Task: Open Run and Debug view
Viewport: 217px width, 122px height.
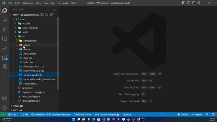Action: pos(4,48)
